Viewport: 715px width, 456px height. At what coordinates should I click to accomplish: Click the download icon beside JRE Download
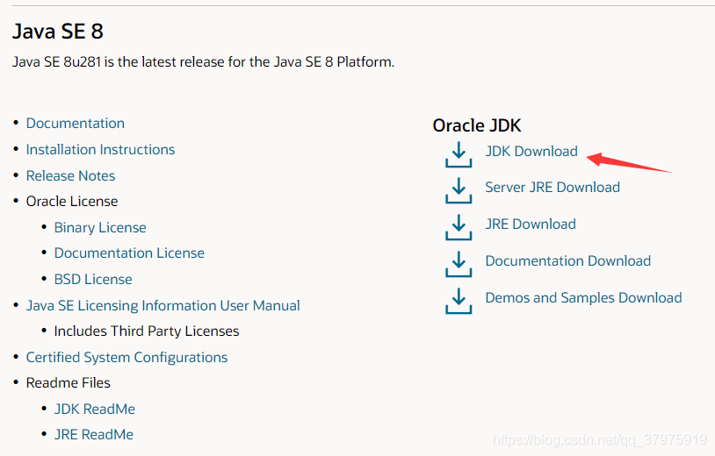[459, 227]
